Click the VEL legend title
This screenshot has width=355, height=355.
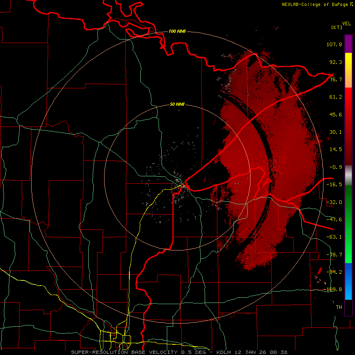346,24
